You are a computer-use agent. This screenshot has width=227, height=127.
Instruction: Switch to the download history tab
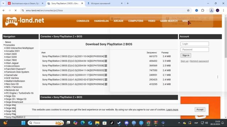[x=105, y=3]
